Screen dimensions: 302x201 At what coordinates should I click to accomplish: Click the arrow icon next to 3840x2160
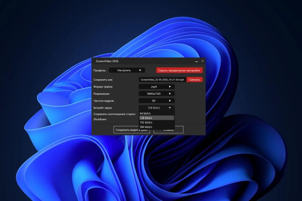pyautogui.click(x=170, y=94)
